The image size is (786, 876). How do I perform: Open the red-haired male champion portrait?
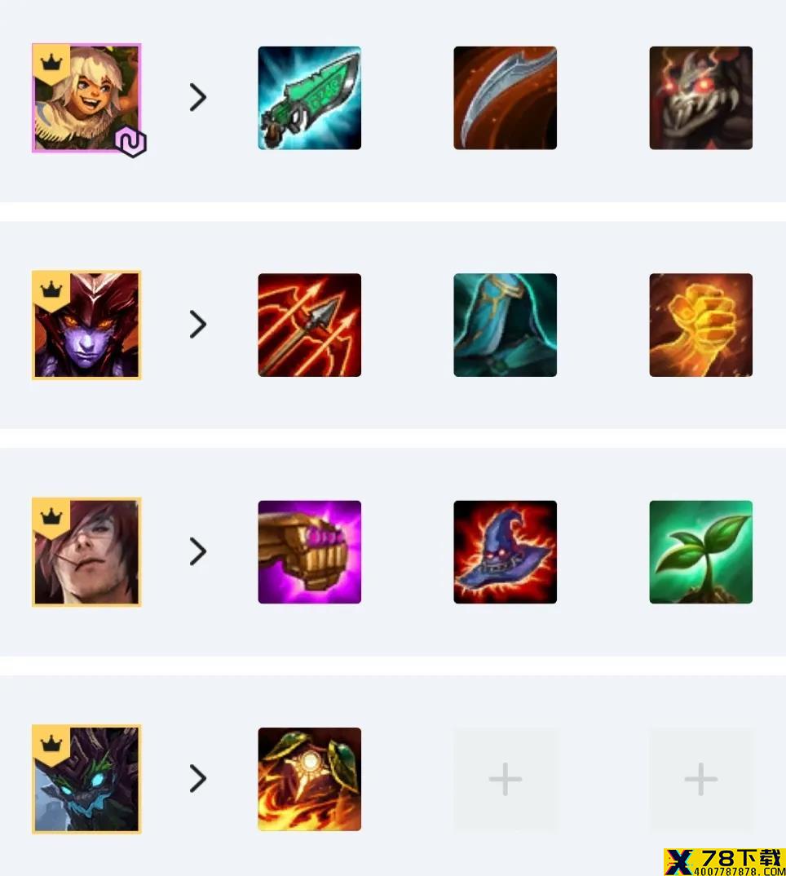coord(86,552)
